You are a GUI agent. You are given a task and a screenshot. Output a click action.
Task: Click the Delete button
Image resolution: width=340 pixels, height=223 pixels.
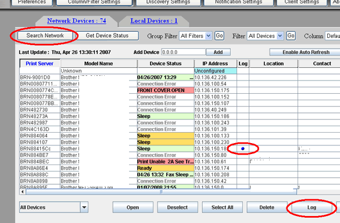click(x=267, y=207)
